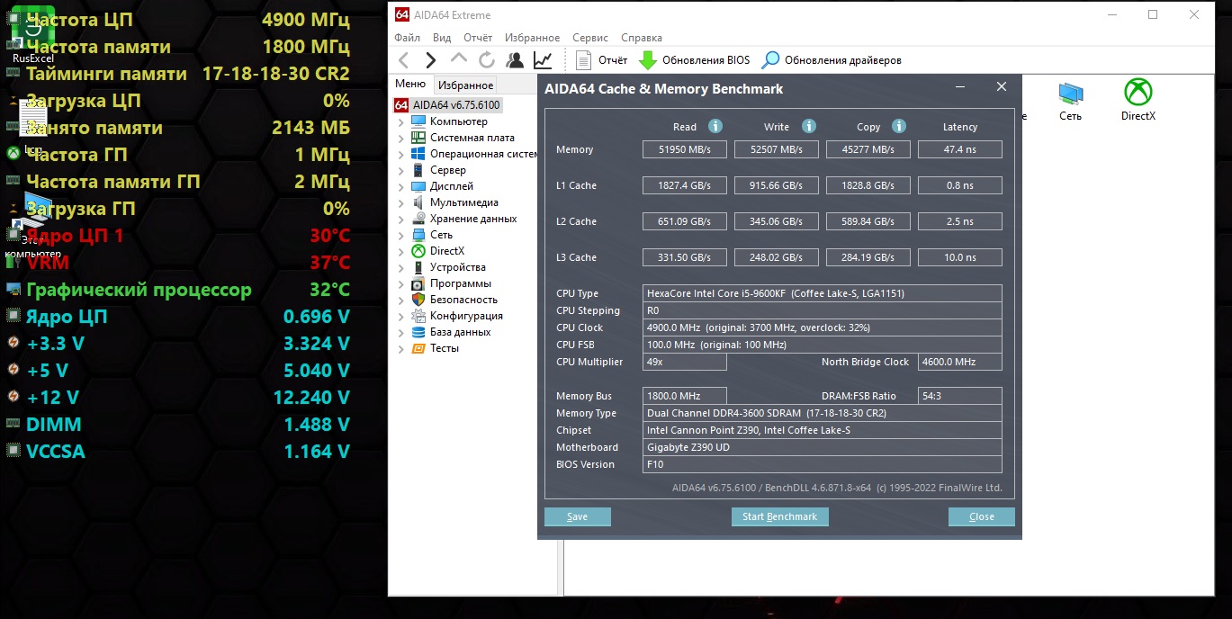Click the VCCSA 1.164 V sensor row
The height and width of the screenshot is (619, 1232).
click(177, 452)
